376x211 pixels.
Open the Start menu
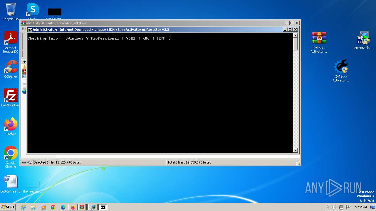click(8, 207)
